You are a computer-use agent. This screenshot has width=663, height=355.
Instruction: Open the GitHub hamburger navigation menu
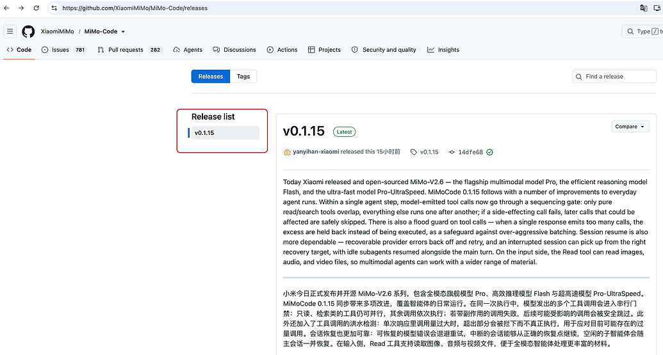[10, 31]
